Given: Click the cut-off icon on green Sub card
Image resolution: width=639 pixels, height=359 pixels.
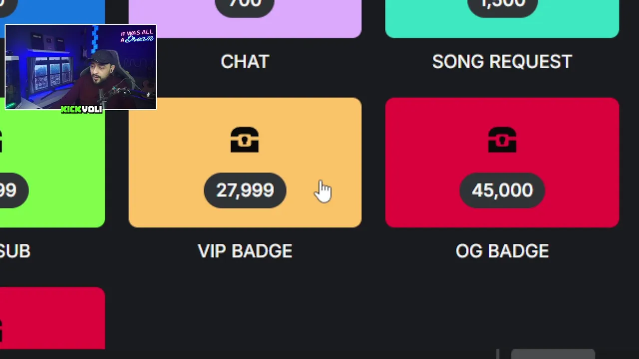Looking at the screenshot, I should 1,141.
